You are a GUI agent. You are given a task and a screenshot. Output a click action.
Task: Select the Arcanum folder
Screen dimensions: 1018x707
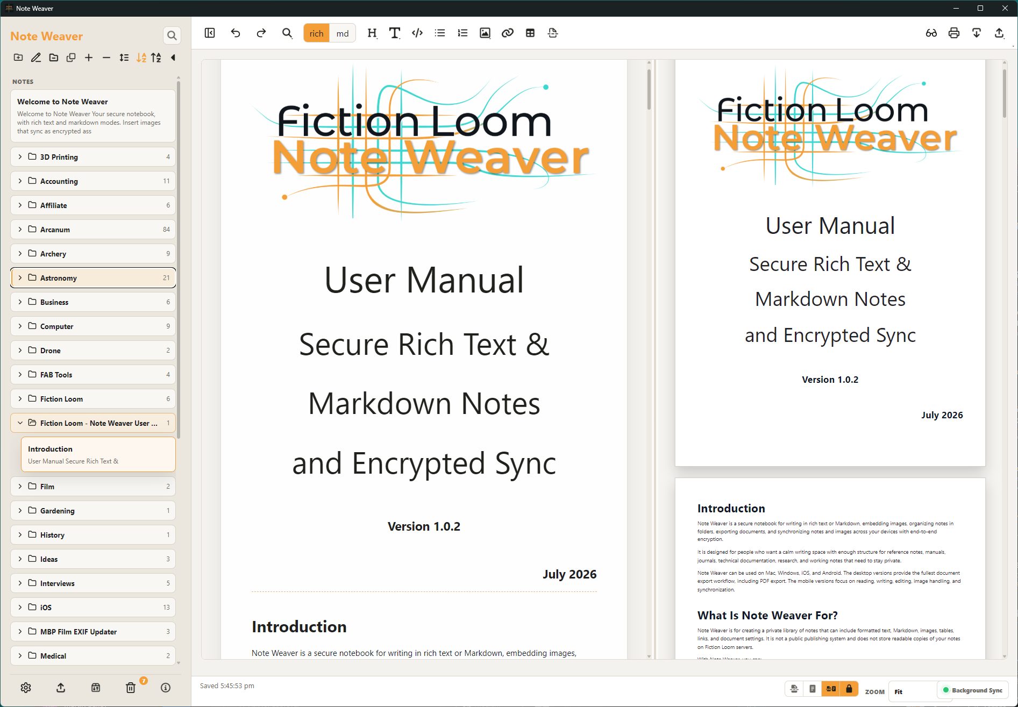coord(93,230)
